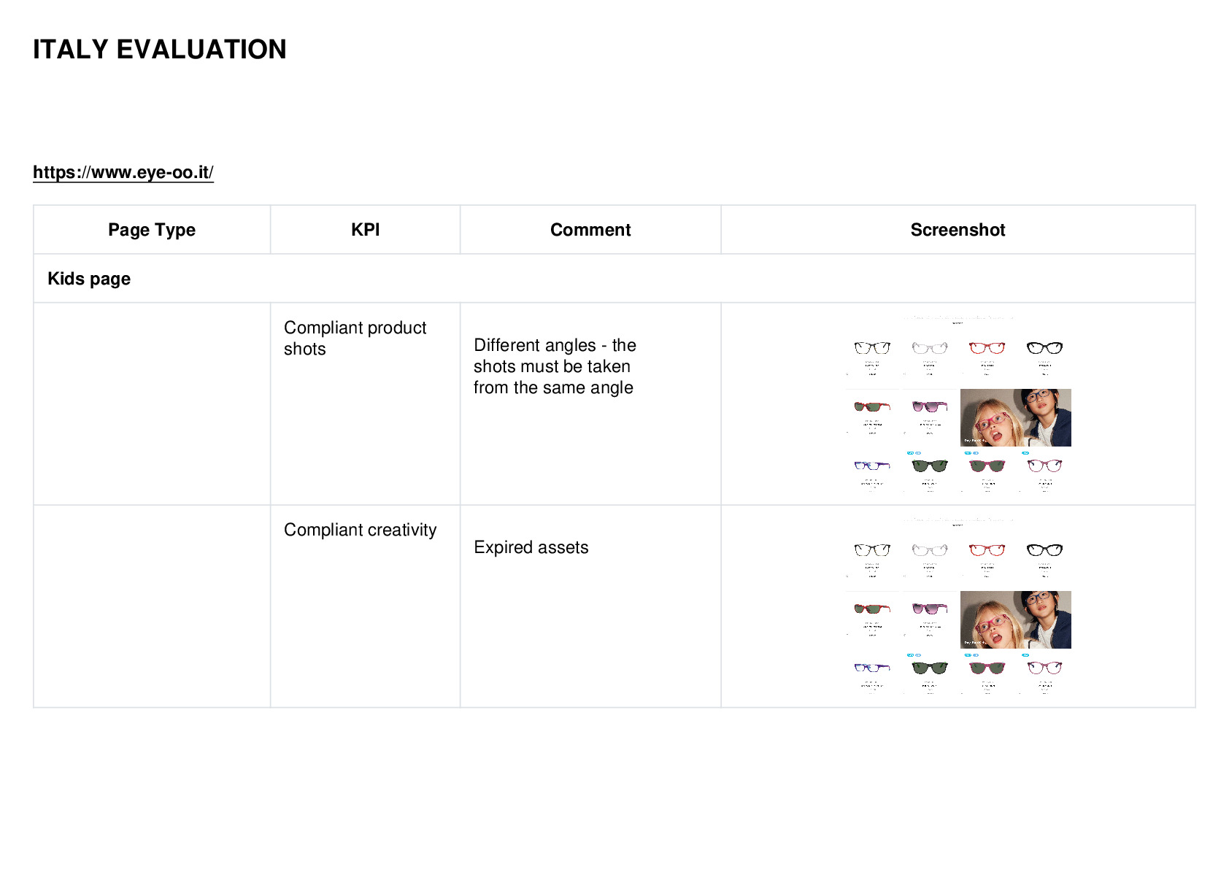
Task: Click the Kids page section row
Action: 614,279
